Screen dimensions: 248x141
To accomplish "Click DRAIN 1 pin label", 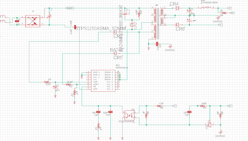I will pos(109,80).
